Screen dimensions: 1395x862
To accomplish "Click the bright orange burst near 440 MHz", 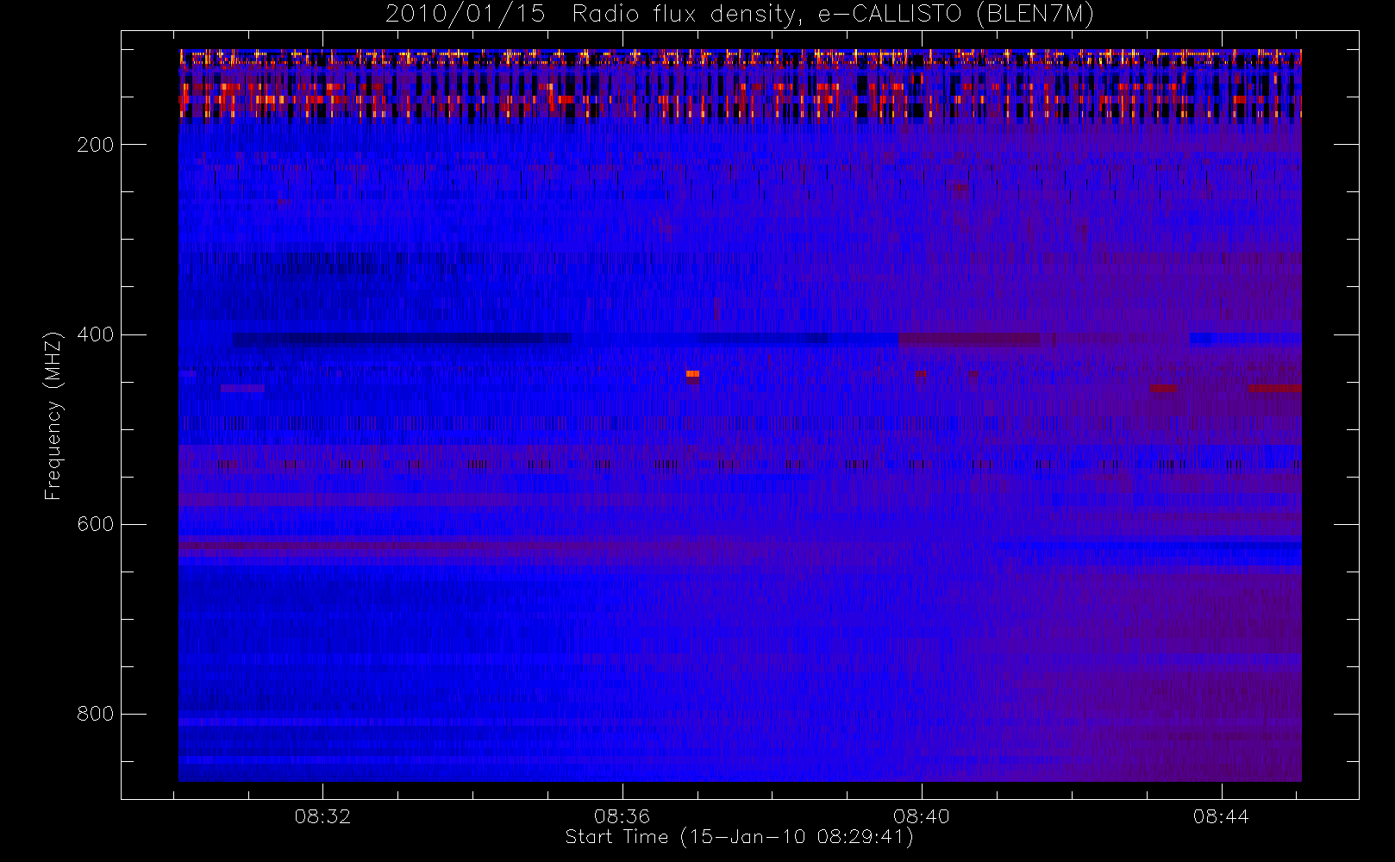I will (692, 374).
